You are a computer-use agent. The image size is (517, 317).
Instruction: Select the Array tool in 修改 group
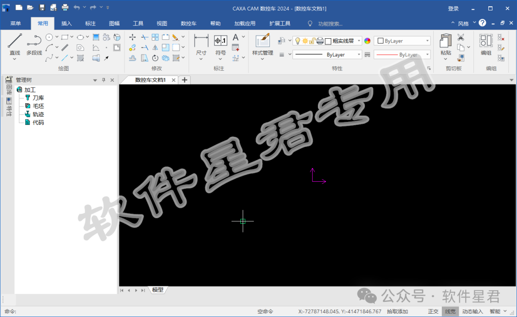(155, 37)
